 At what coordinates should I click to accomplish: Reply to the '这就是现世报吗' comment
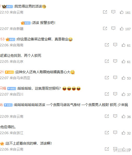pos(115,94)
